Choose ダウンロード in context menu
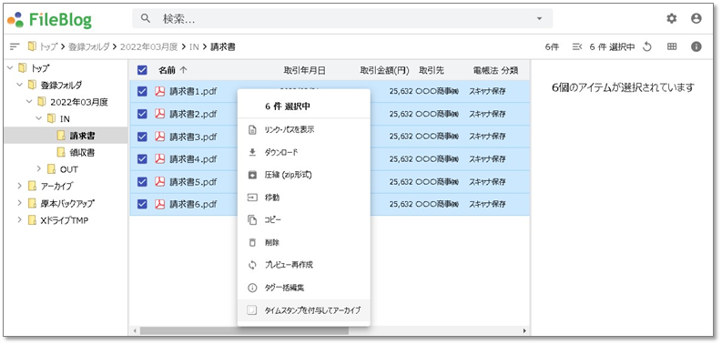This screenshot has width=722, height=345. coord(303,152)
